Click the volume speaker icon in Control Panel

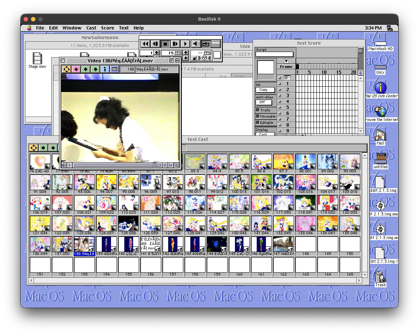coord(196,44)
